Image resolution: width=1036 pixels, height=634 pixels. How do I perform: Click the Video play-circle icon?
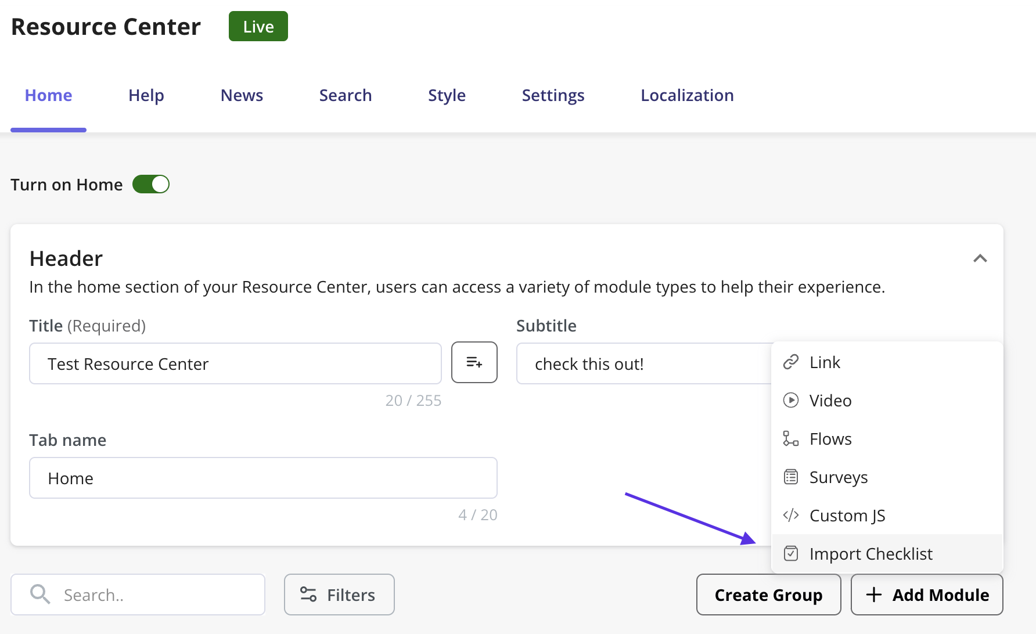point(791,401)
